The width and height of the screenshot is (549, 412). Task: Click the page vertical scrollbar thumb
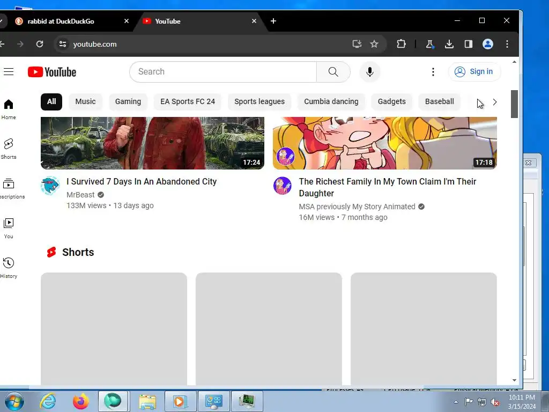coord(514,104)
